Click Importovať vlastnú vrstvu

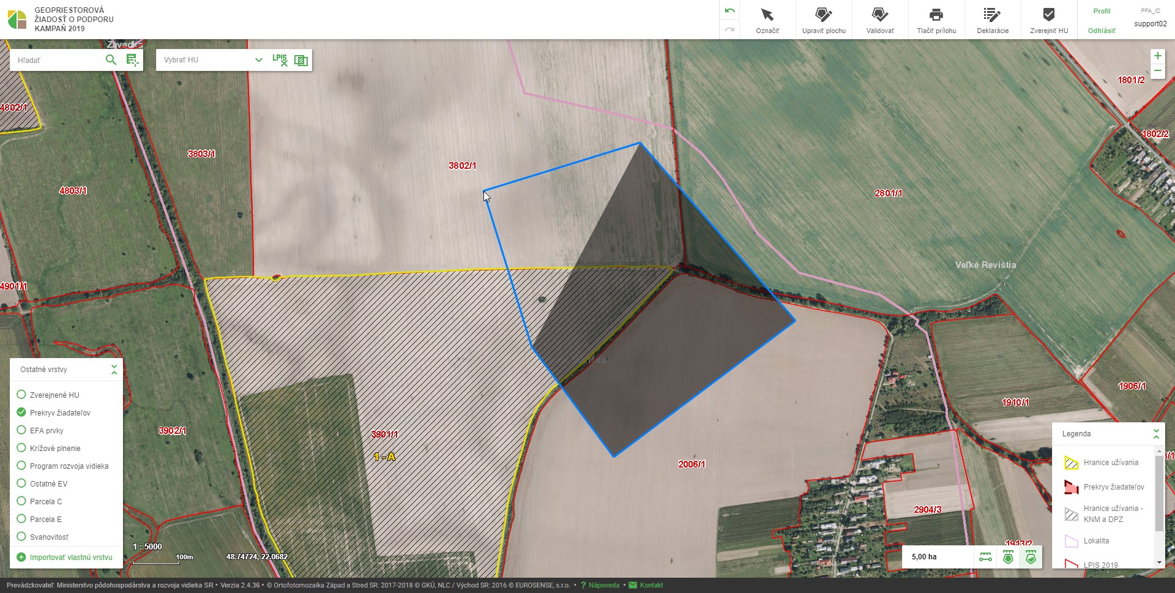(x=65, y=558)
